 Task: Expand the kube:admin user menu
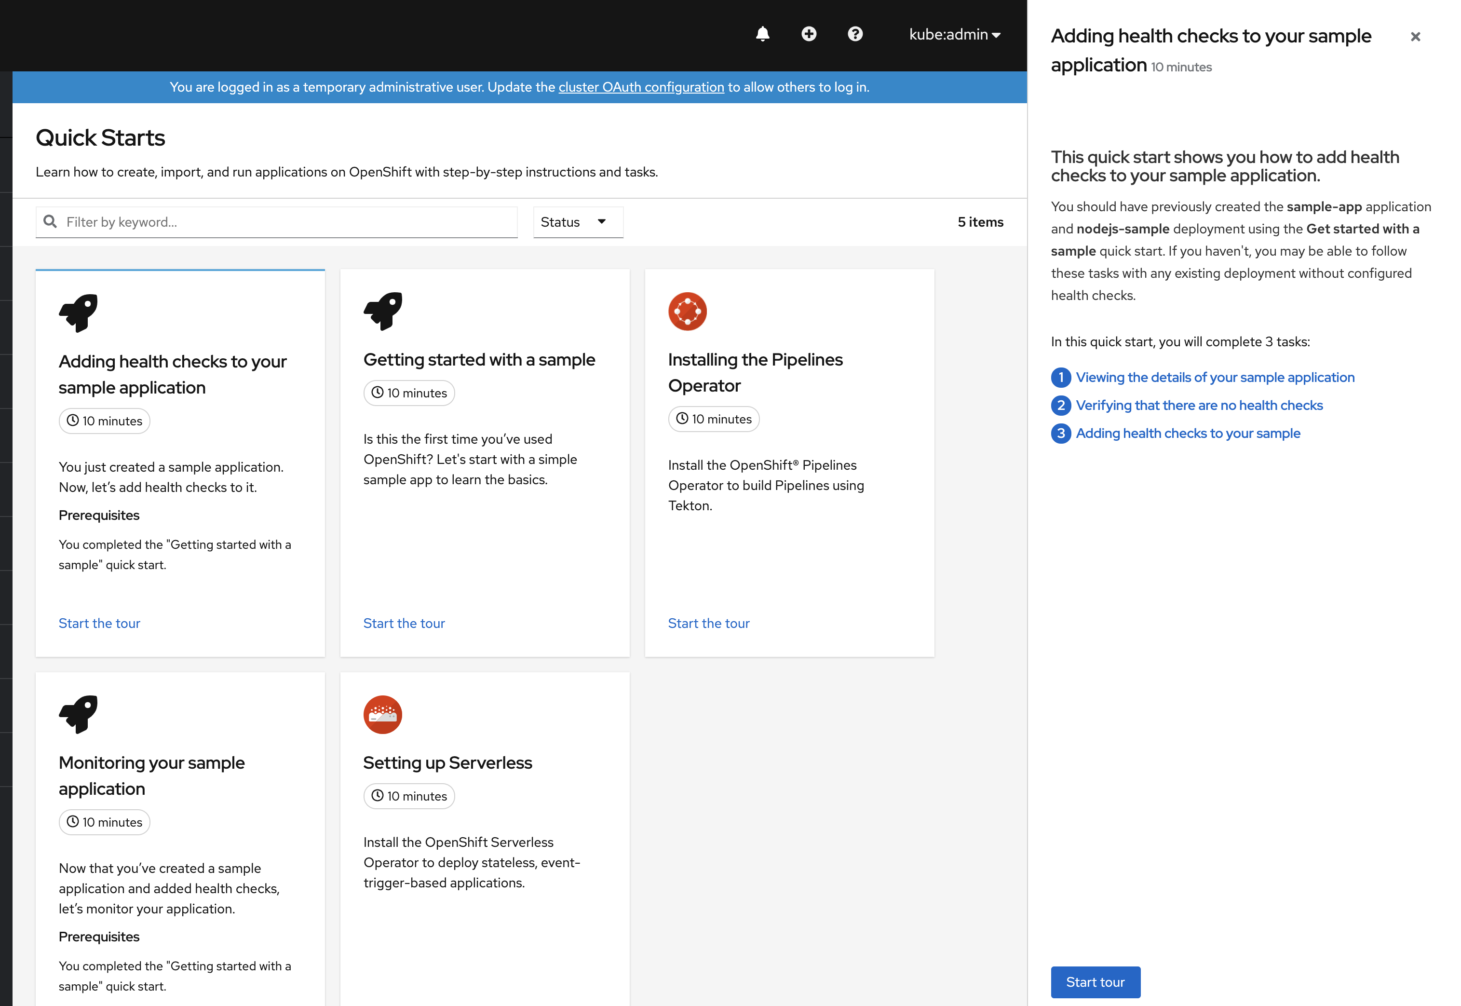tap(954, 35)
